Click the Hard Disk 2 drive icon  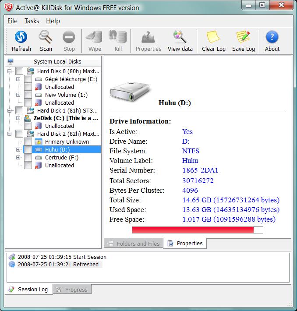pyautogui.click(x=30, y=134)
